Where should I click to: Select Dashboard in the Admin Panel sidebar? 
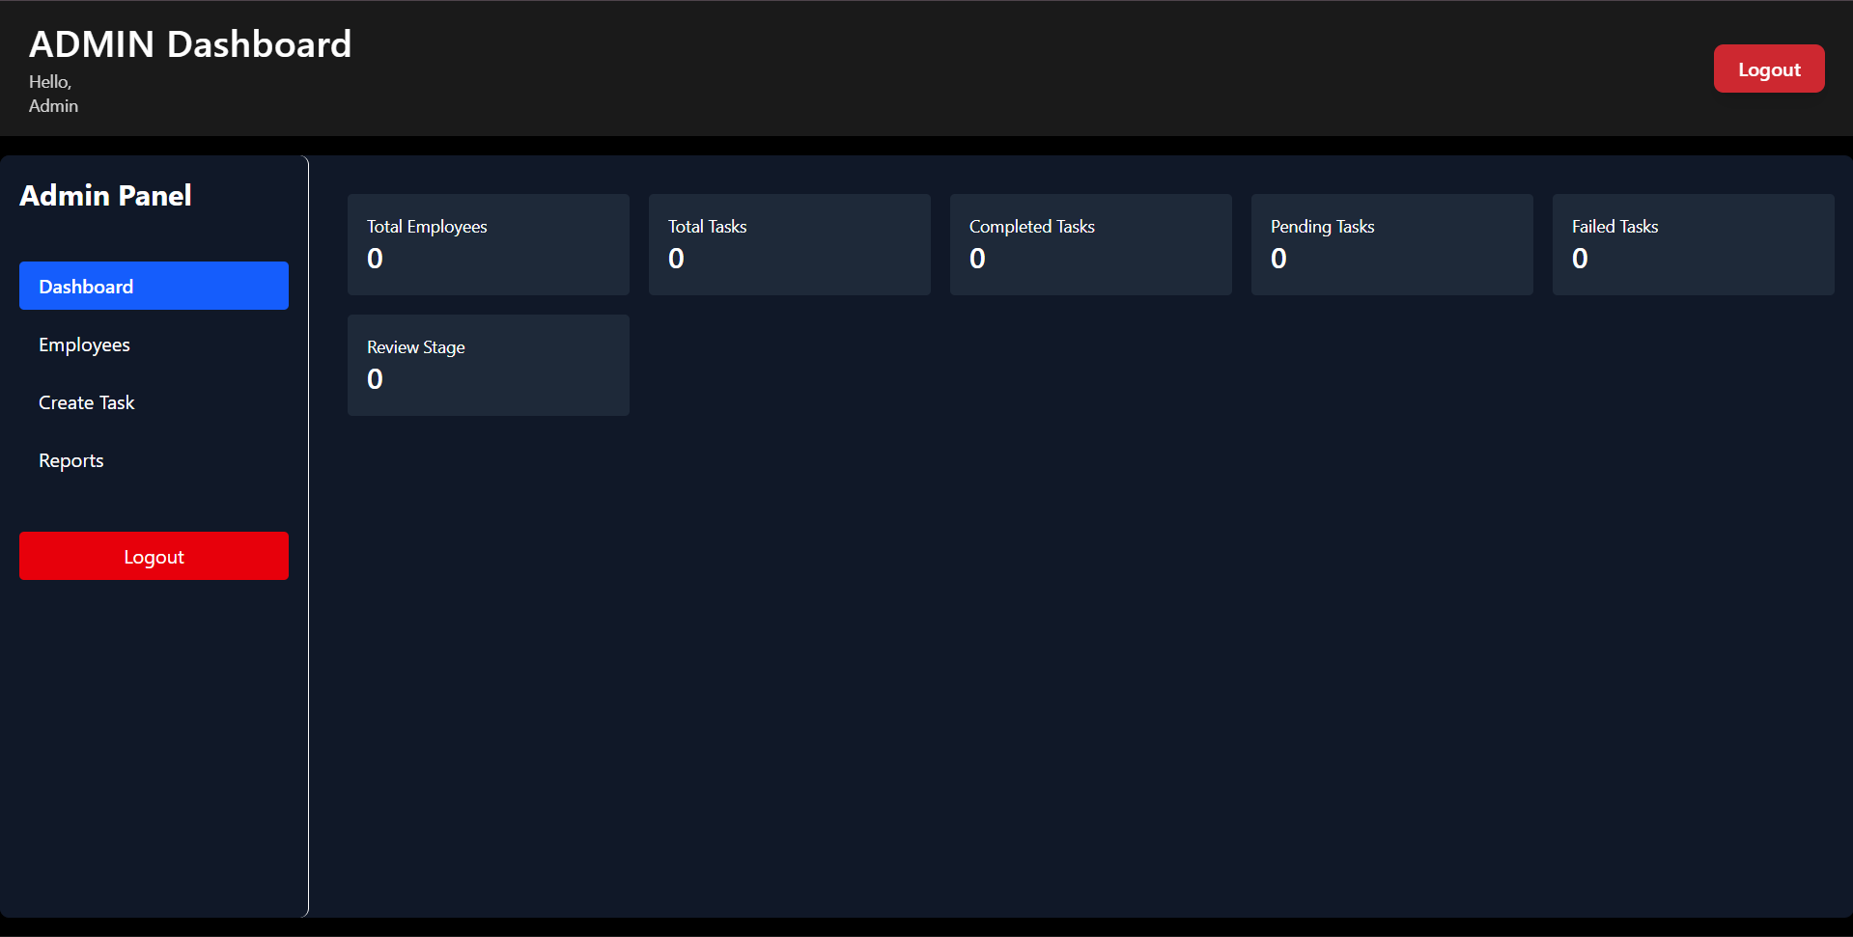pyautogui.click(x=154, y=286)
